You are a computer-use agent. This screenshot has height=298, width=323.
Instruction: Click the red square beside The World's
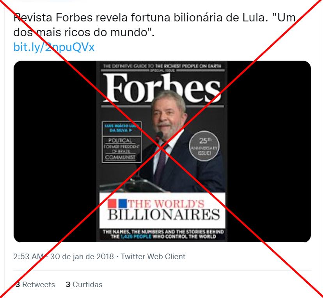point(112,204)
